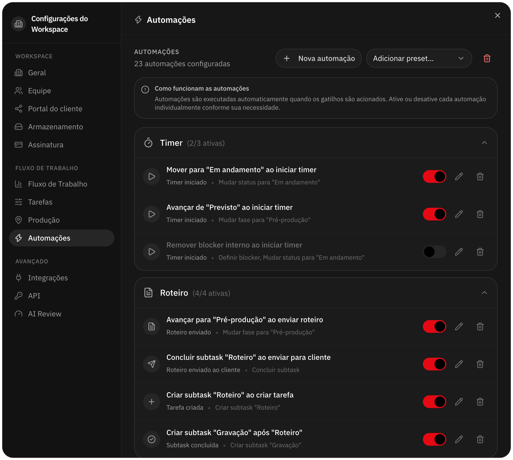Viewport: 513px width, 460px height.
Task: Edit 'Criar subtask "Roteiro" ao criar tarefa'
Action: 459,402
